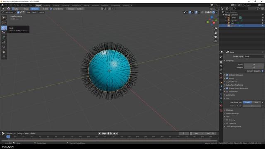Select the Sphere row in outliner
The height and width of the screenshot is (149, 265).
[x=242, y=26]
